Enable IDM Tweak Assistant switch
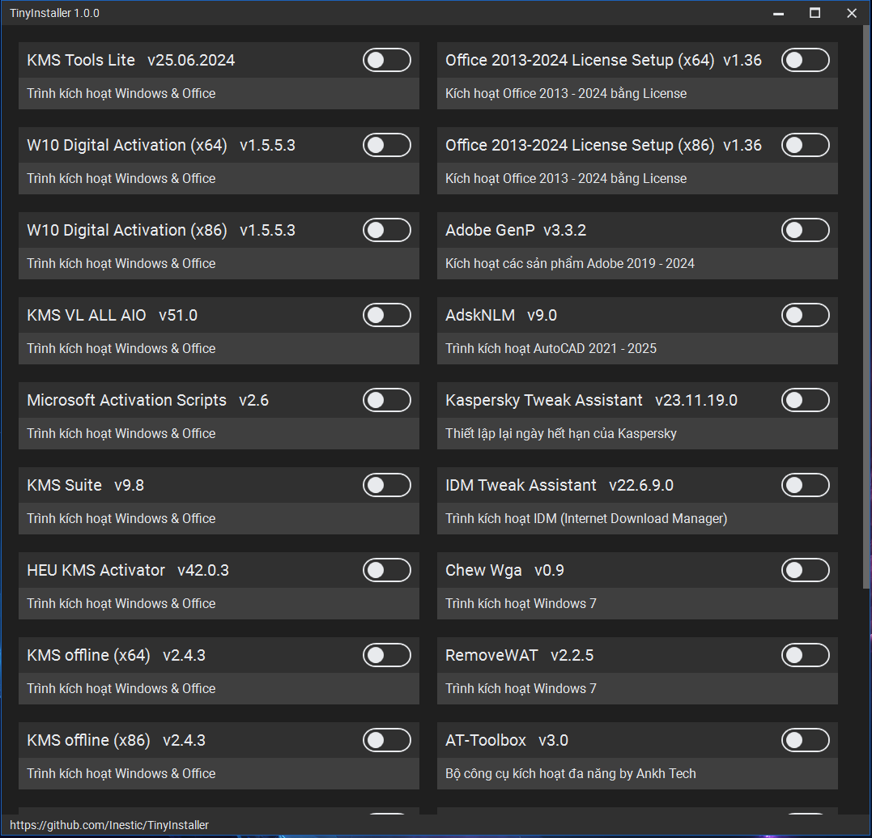 [806, 486]
